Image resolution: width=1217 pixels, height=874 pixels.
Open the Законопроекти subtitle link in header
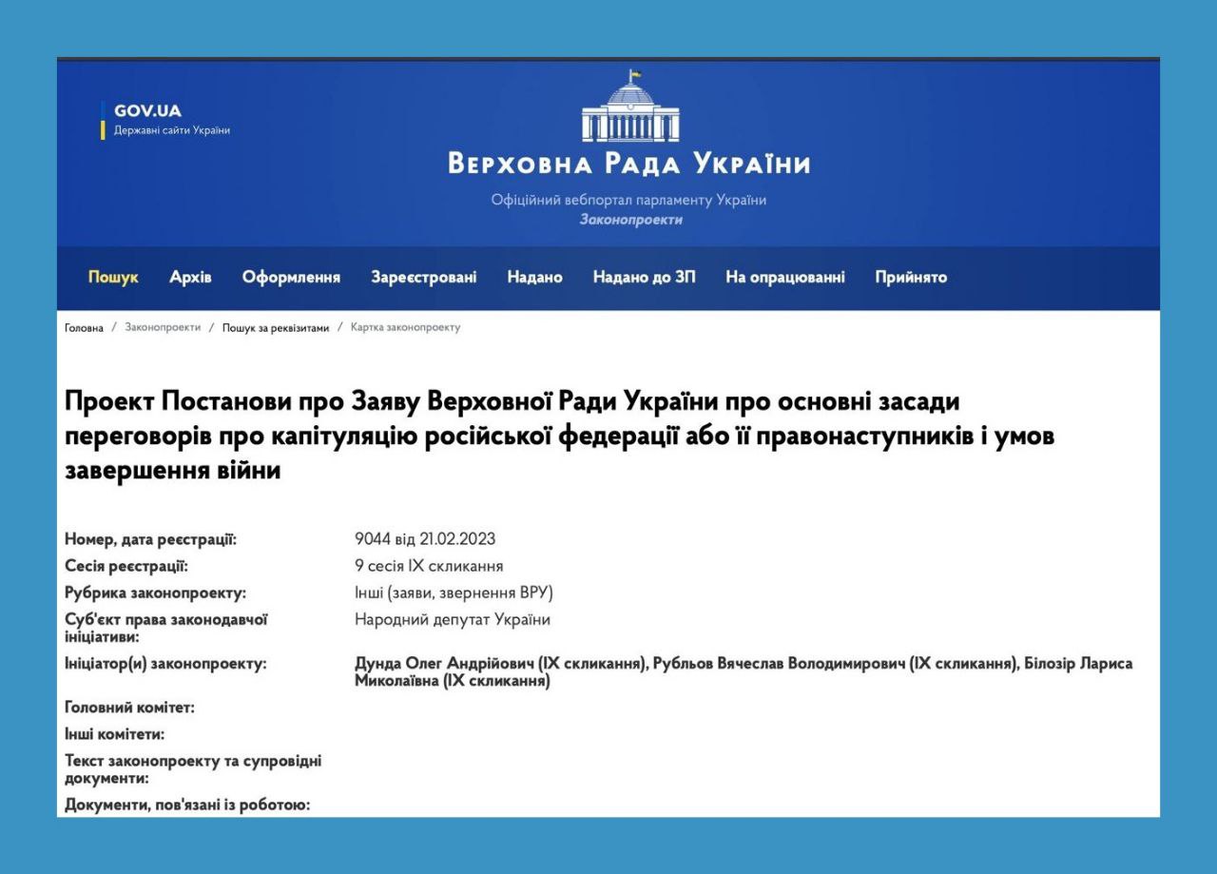click(629, 221)
